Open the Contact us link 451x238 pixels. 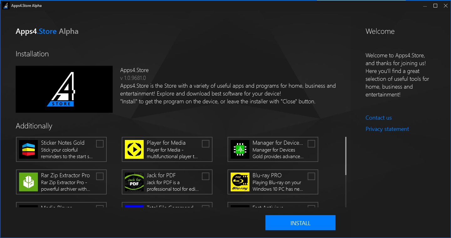tap(378, 117)
